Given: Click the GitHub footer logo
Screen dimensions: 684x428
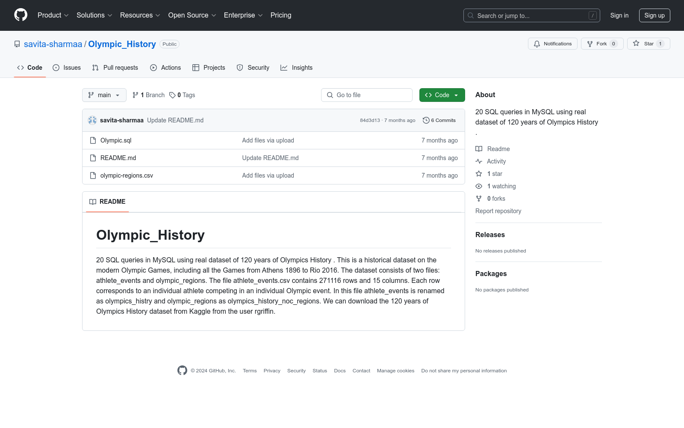Looking at the screenshot, I should pyautogui.click(x=182, y=371).
